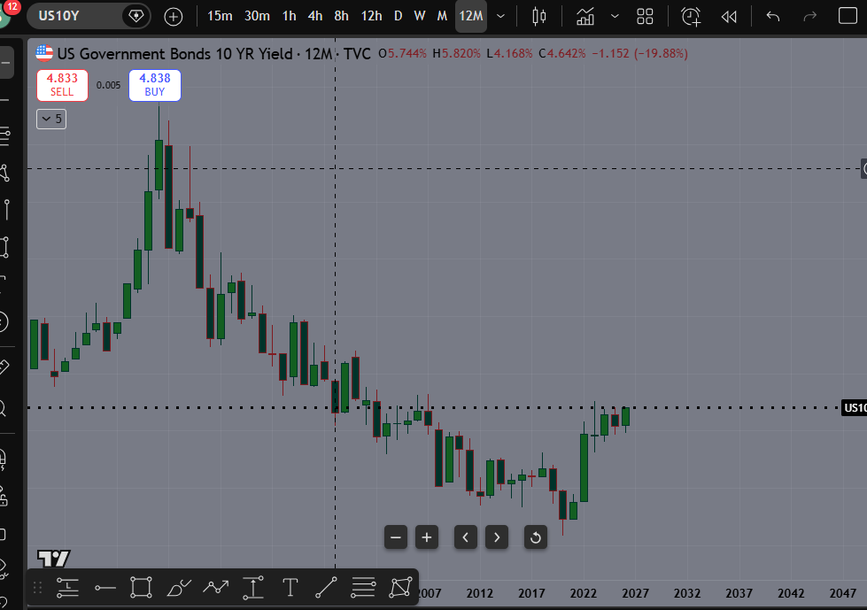Select the rectangle drawing tool

[x=141, y=587]
